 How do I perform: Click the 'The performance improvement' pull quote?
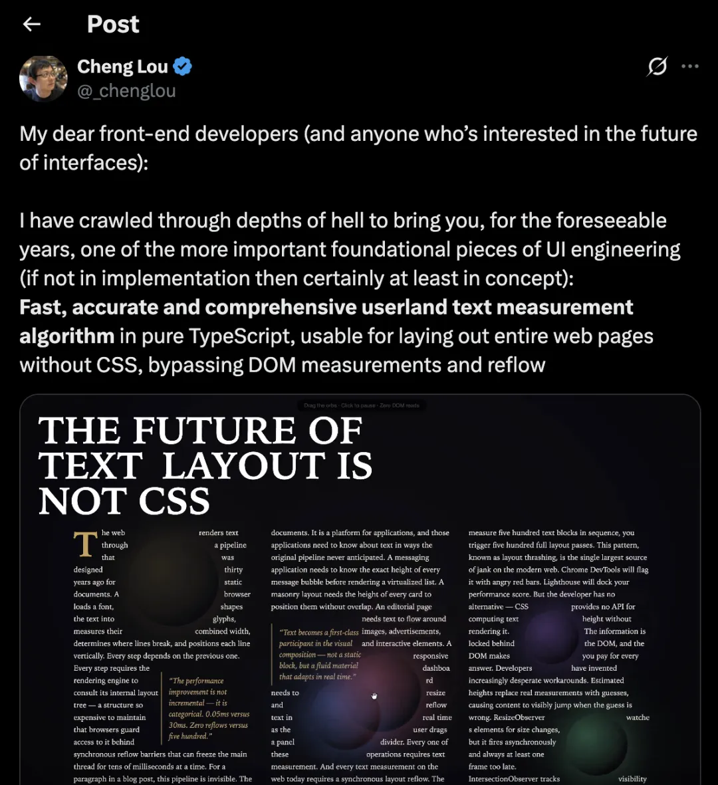point(208,709)
